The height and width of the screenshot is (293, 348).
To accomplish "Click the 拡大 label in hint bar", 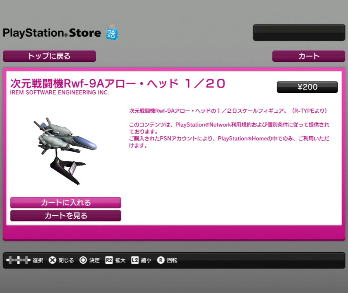I will (120, 260).
